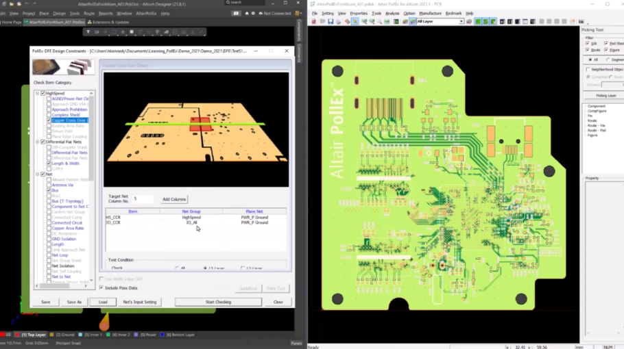Switch to Extensions & Updates tab
Image resolution: width=624 pixels, height=349 pixels.
pos(108,22)
